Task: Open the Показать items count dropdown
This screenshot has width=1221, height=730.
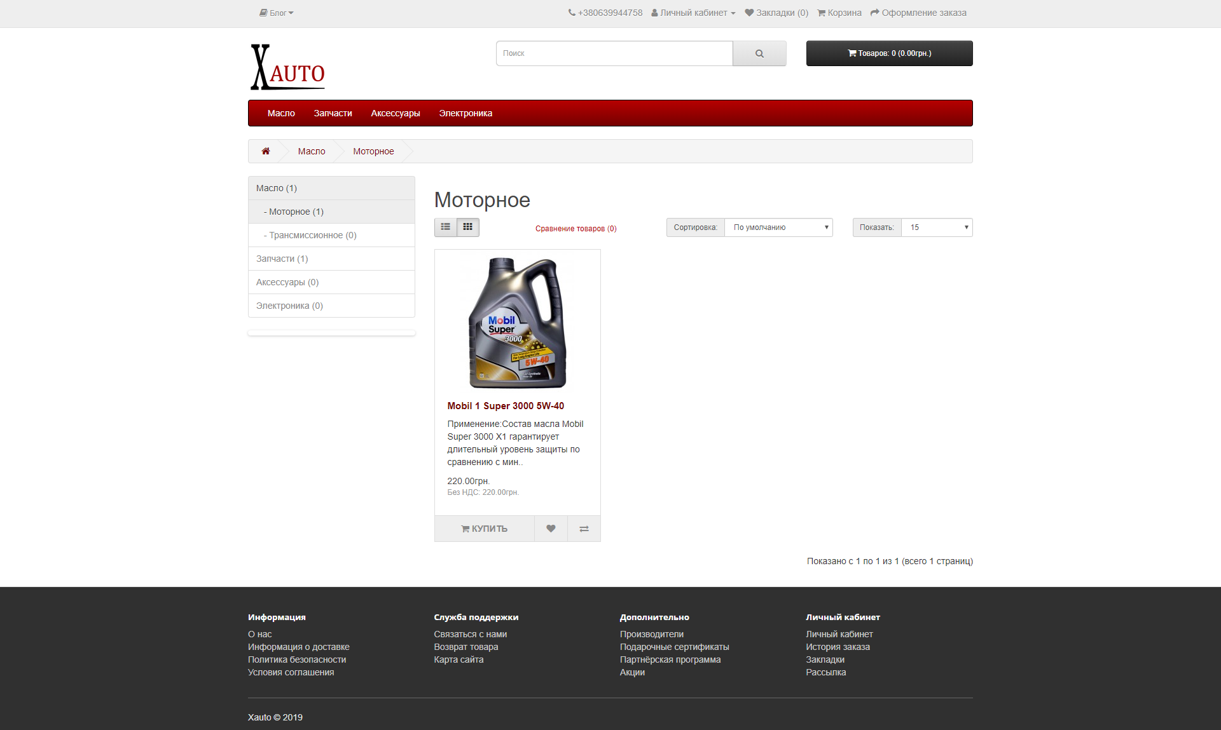Action: click(x=937, y=227)
